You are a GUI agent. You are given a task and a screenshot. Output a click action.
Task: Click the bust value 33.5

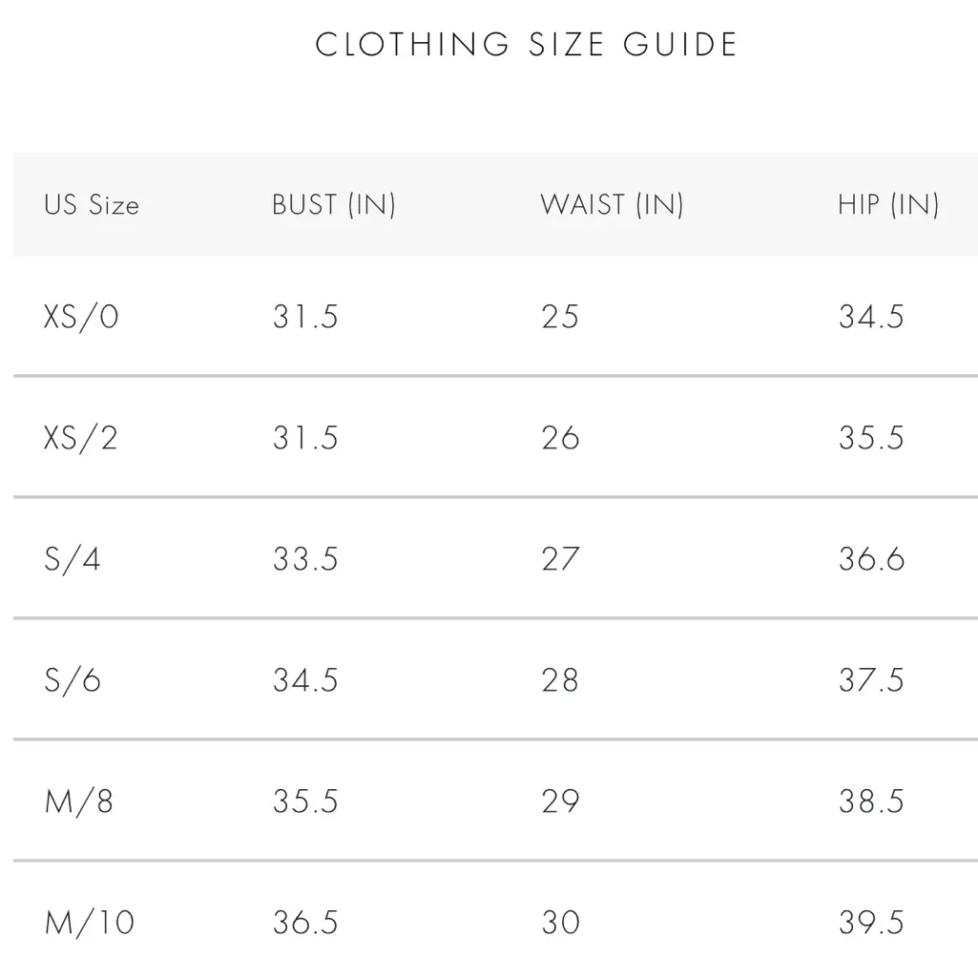click(305, 559)
